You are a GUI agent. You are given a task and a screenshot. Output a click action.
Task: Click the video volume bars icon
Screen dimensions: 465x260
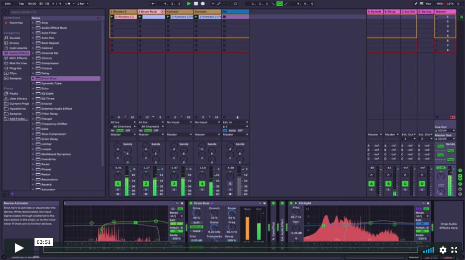coord(428,250)
